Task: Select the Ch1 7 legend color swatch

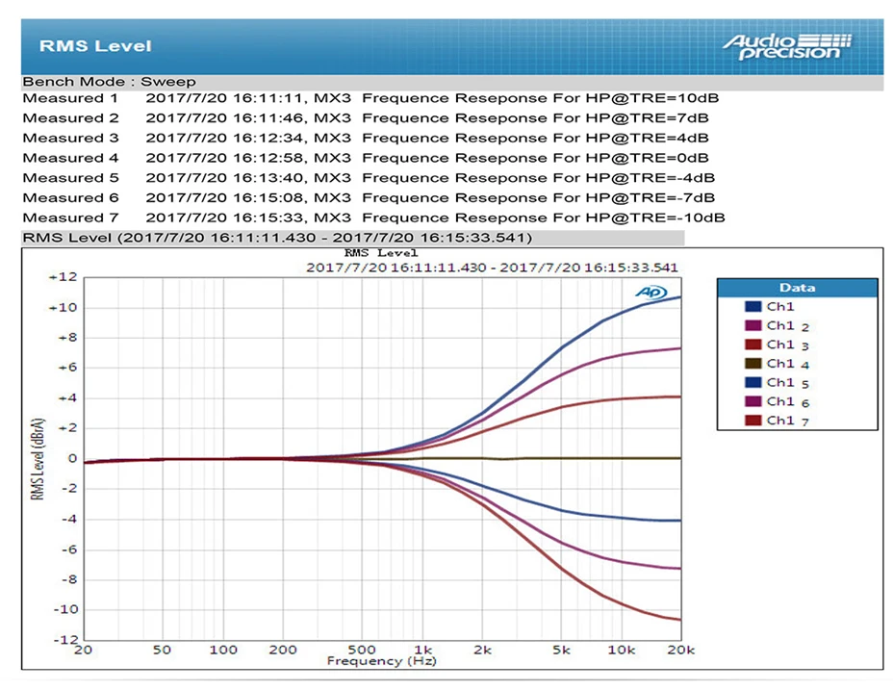Action: click(753, 420)
